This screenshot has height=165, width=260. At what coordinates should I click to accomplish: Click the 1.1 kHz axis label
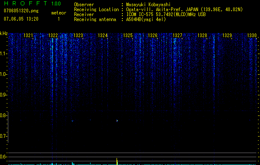pos(4,54)
